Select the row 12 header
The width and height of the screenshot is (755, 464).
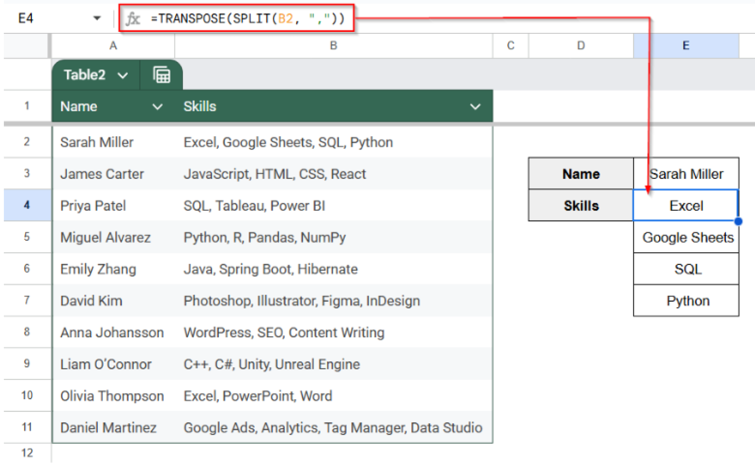click(x=27, y=453)
